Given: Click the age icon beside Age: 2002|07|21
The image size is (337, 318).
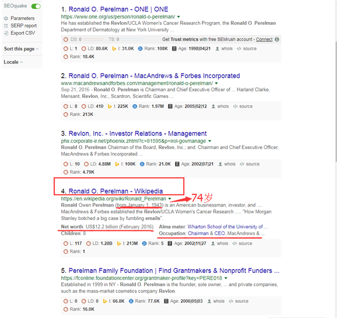Looking at the screenshot, I should point(177,164).
